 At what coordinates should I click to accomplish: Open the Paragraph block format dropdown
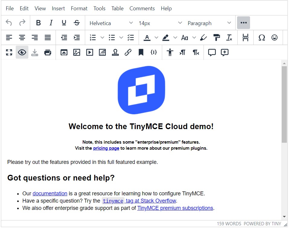click(209, 23)
